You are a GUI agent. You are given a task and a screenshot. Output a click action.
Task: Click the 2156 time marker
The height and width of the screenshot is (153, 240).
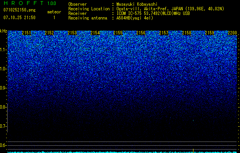click(141, 33)
